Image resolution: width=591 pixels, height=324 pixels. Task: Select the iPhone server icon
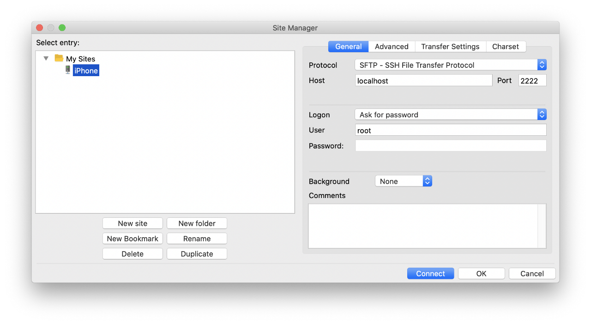click(x=68, y=70)
